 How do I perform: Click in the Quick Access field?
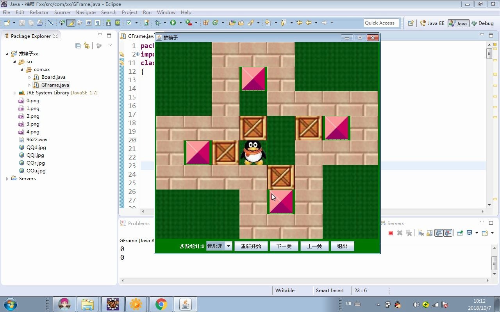[381, 23]
